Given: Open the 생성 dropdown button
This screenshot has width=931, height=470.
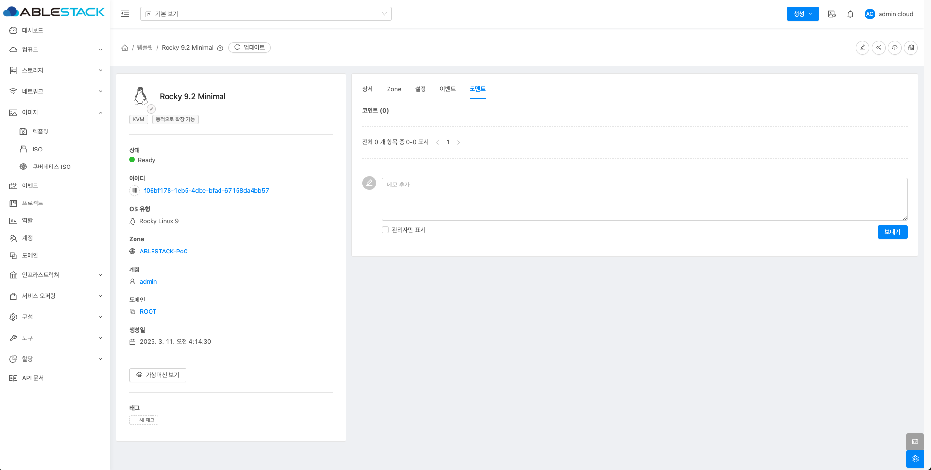Looking at the screenshot, I should [x=803, y=14].
